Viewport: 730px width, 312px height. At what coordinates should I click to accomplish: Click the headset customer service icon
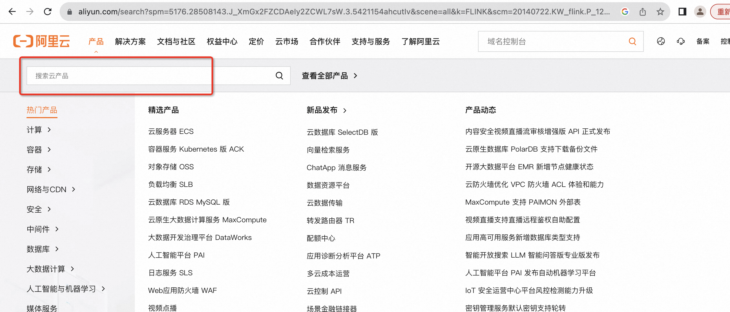(681, 41)
